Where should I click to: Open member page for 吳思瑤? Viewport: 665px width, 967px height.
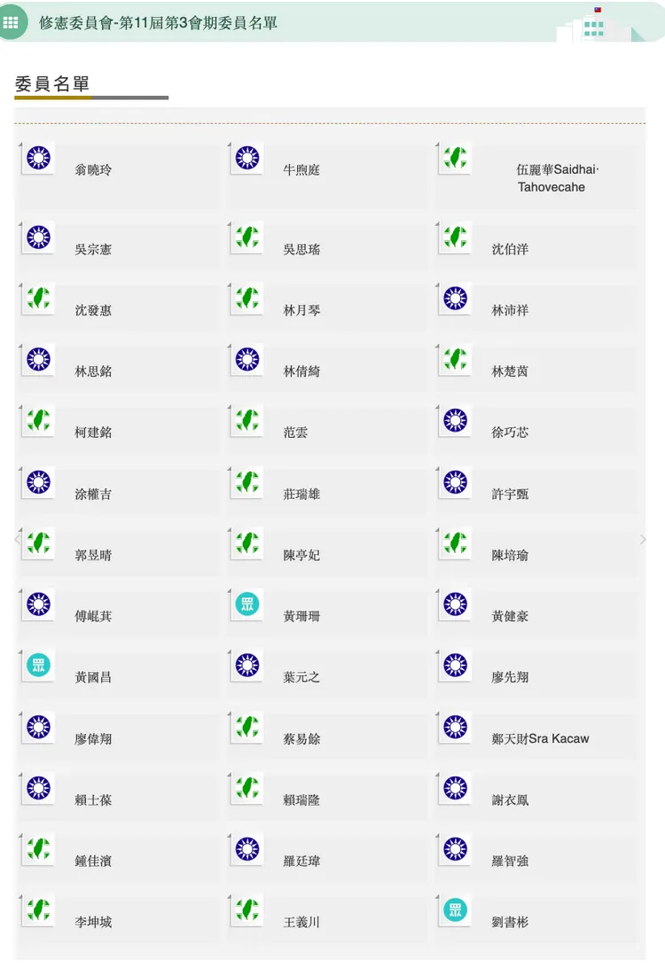301,250
